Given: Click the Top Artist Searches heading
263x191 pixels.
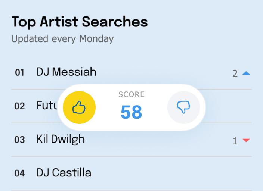Looking at the screenshot, I should click(x=80, y=22).
